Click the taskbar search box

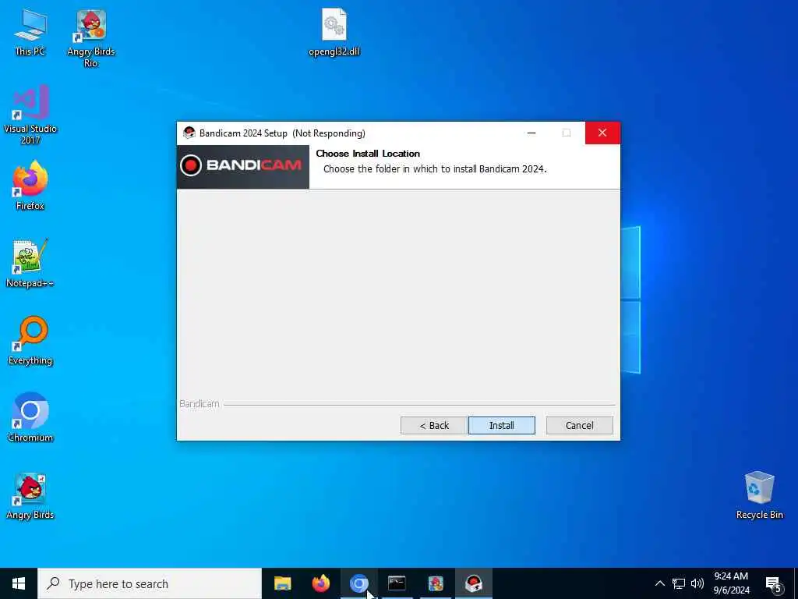tap(150, 583)
